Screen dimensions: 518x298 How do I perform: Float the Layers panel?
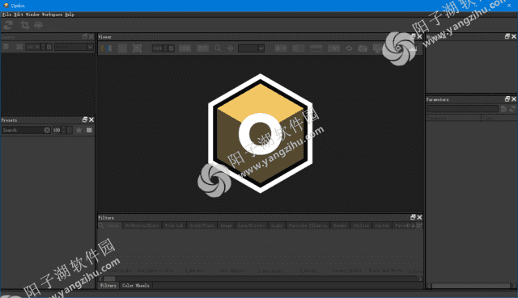click(85, 36)
